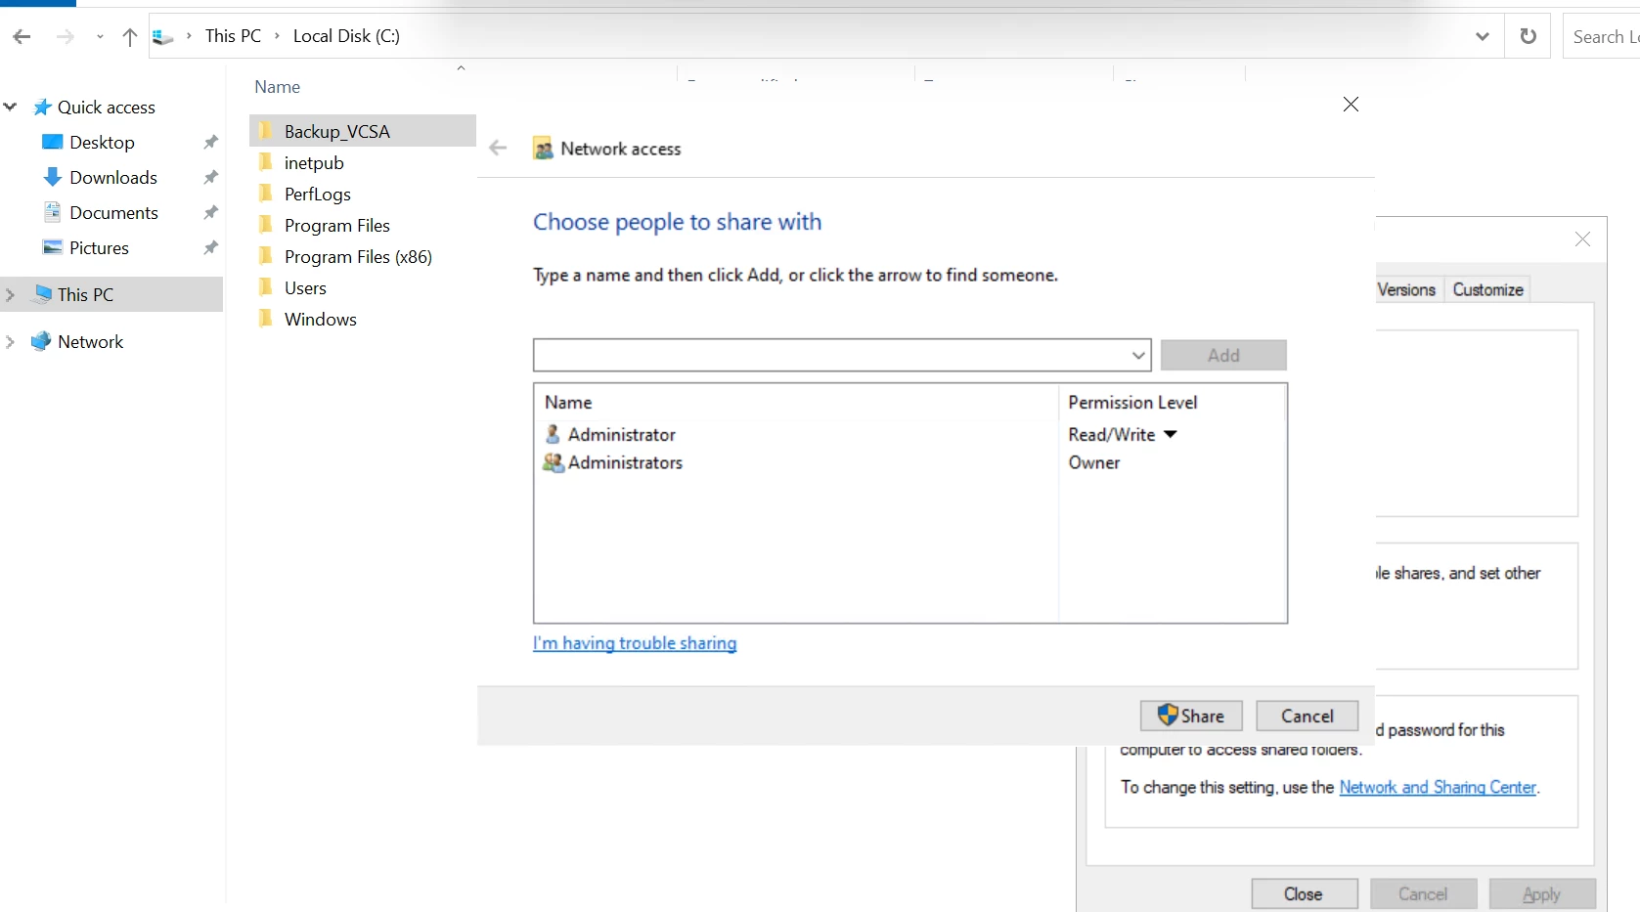1640x912 pixels.
Task: Click the Share button
Action: (1190, 716)
